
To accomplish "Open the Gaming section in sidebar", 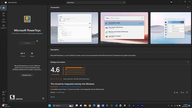I will [x=4, y=20].
